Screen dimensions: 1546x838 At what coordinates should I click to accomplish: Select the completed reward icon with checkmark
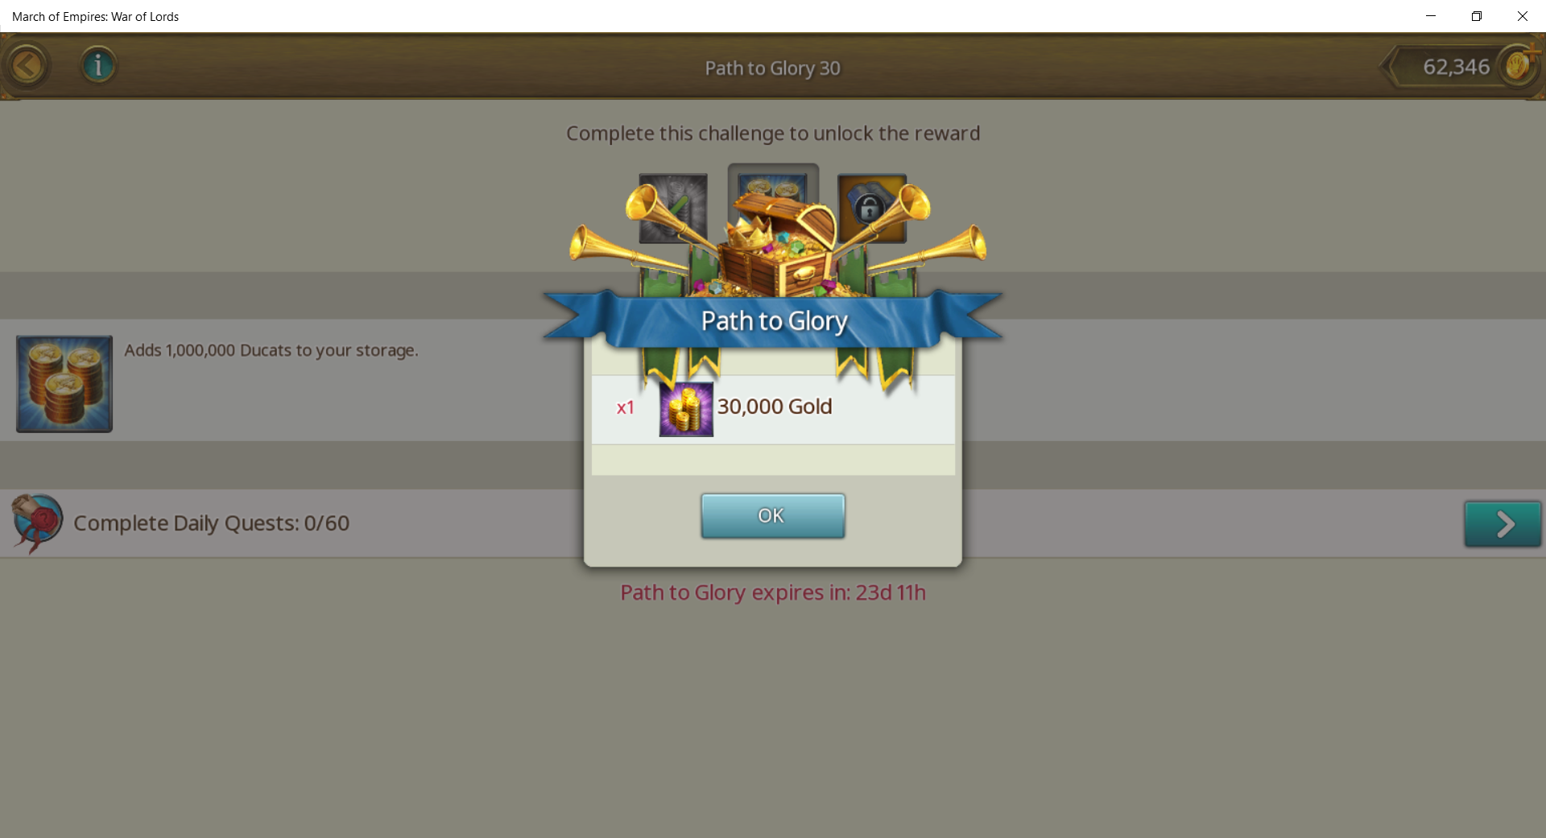tap(673, 208)
